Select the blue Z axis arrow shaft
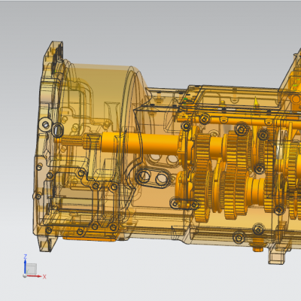Image resolution: width=301 pixels, height=301 pixels. (25, 267)
